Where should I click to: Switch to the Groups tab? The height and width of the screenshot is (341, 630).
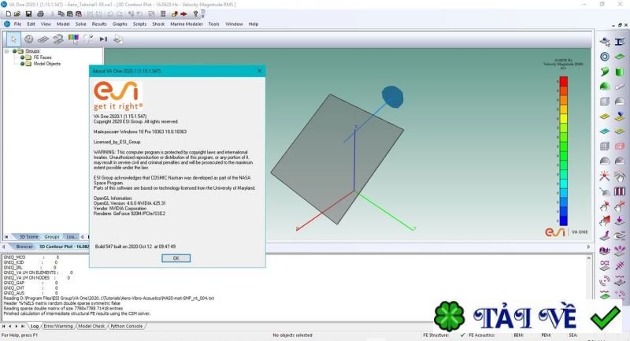point(51,237)
